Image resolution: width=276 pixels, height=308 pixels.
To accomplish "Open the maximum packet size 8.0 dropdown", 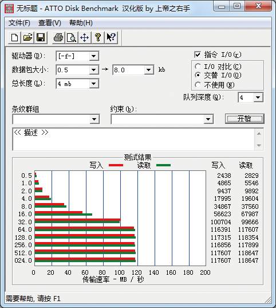I will 149,70.
